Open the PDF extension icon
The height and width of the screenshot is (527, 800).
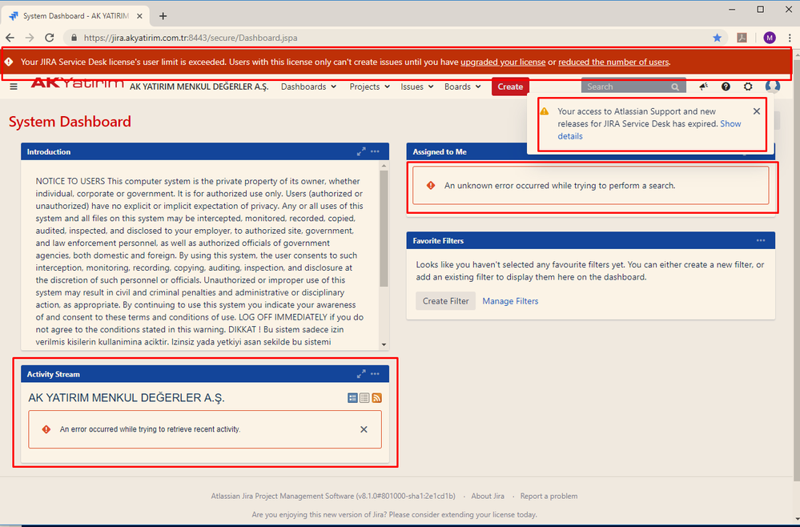742,38
